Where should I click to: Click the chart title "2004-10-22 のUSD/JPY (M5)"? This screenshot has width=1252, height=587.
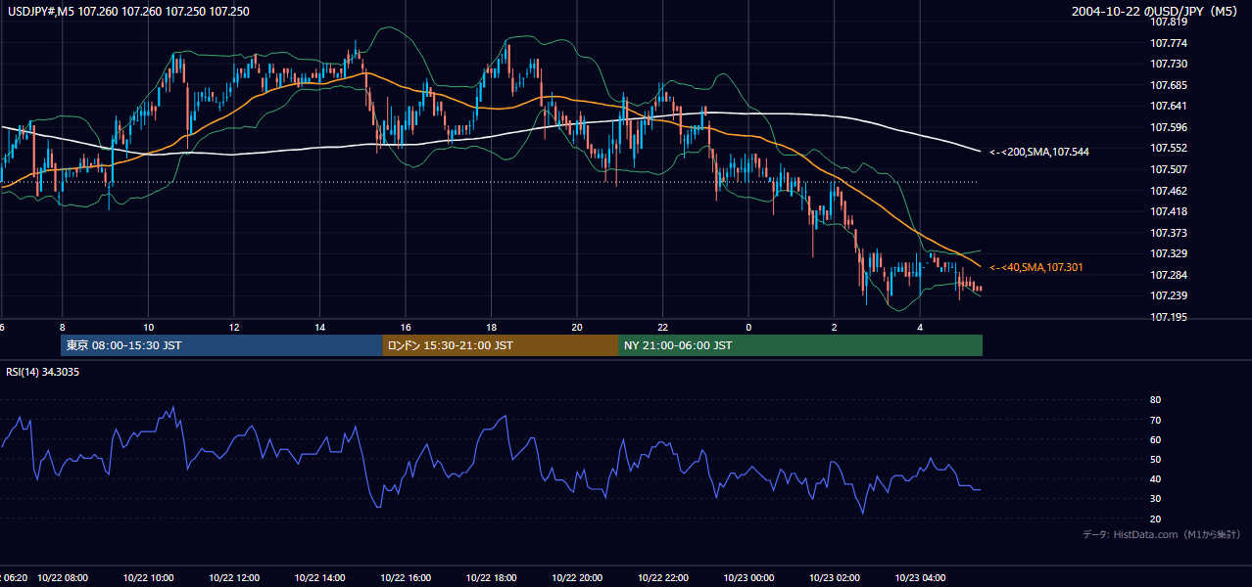[1156, 12]
